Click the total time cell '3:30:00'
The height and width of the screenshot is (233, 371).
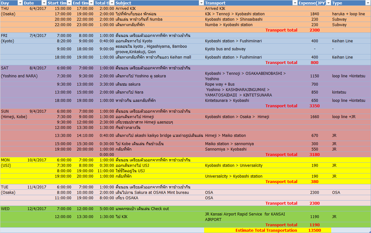[x=107, y=84]
